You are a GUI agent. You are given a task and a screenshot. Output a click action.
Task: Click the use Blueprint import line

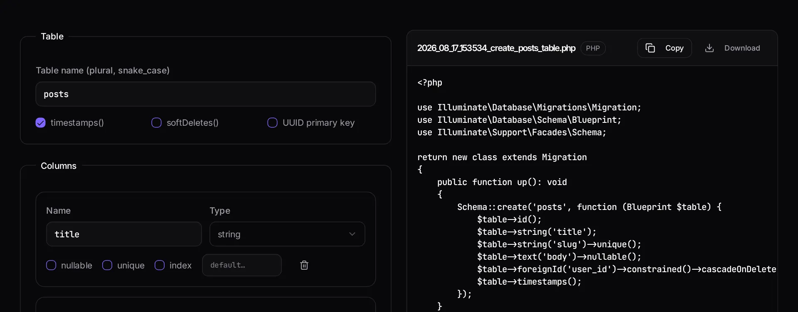point(519,120)
